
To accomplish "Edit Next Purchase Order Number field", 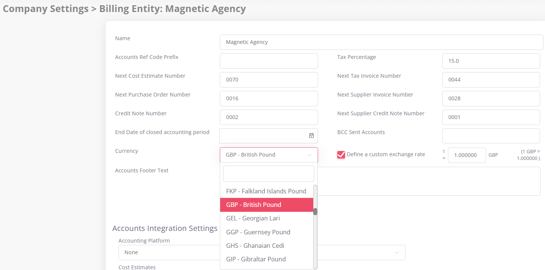I will tap(269, 98).
